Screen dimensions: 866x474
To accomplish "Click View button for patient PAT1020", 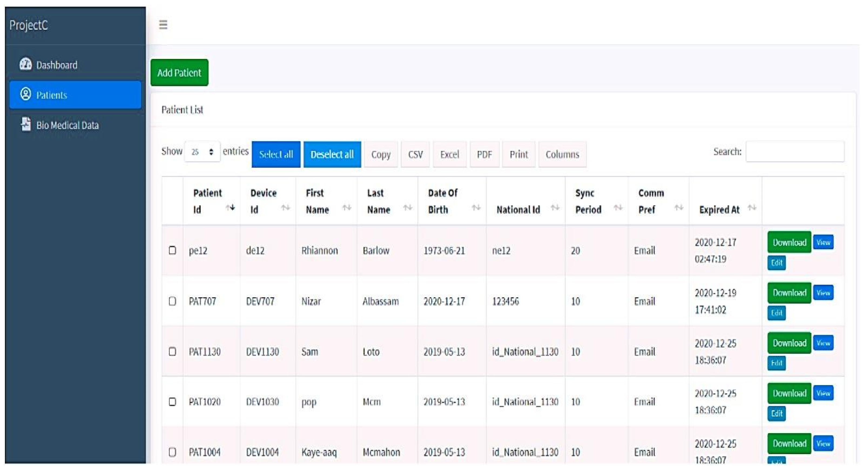I will coord(823,393).
